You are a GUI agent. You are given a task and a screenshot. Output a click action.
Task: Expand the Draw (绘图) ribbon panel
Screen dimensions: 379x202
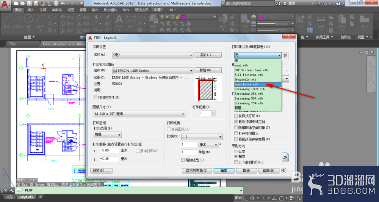[x=29, y=37]
